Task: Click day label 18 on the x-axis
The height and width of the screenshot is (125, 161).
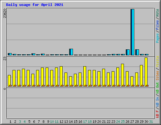Action: click(90, 122)
